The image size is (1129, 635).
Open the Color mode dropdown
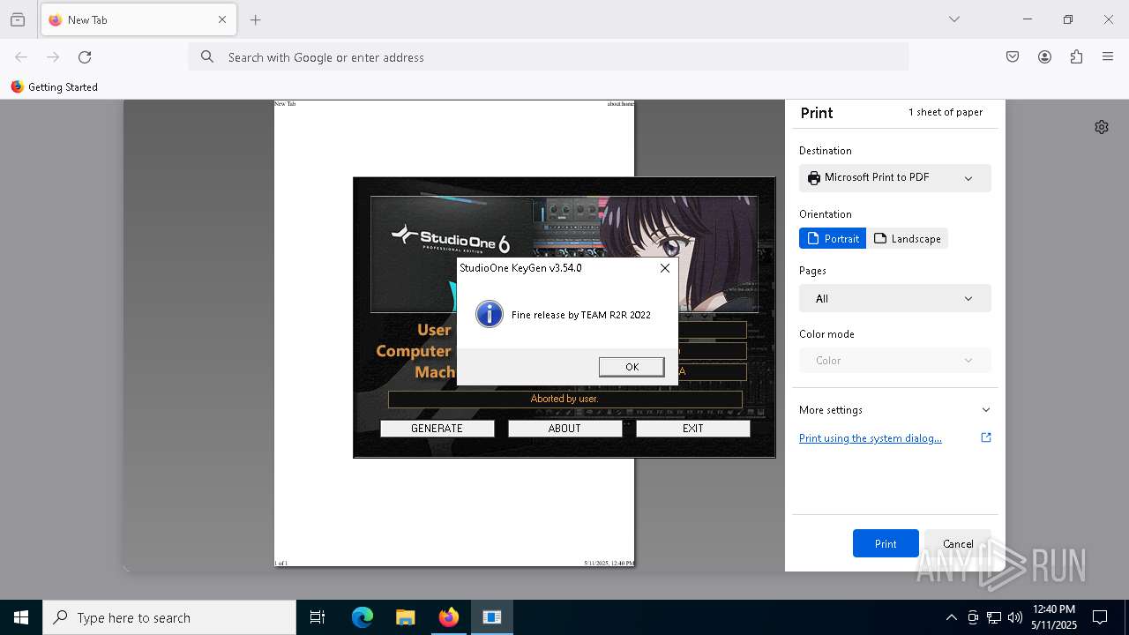tap(894, 360)
